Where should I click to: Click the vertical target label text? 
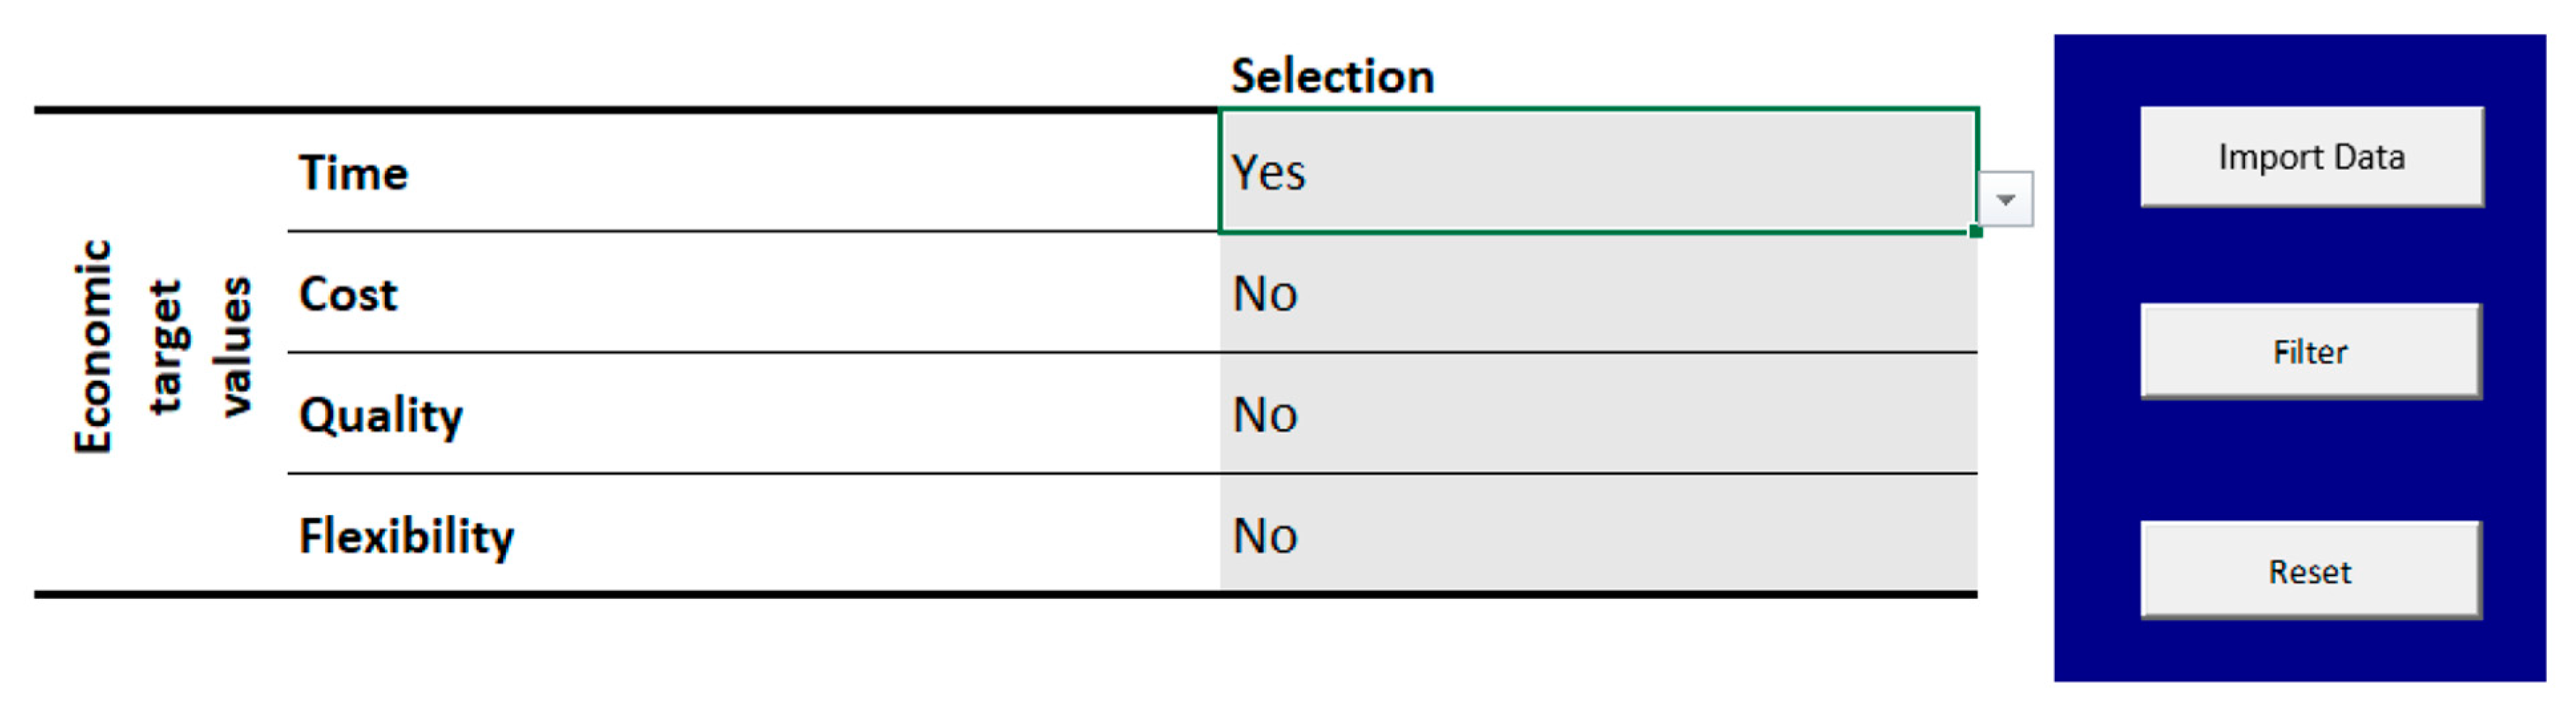tap(166, 345)
